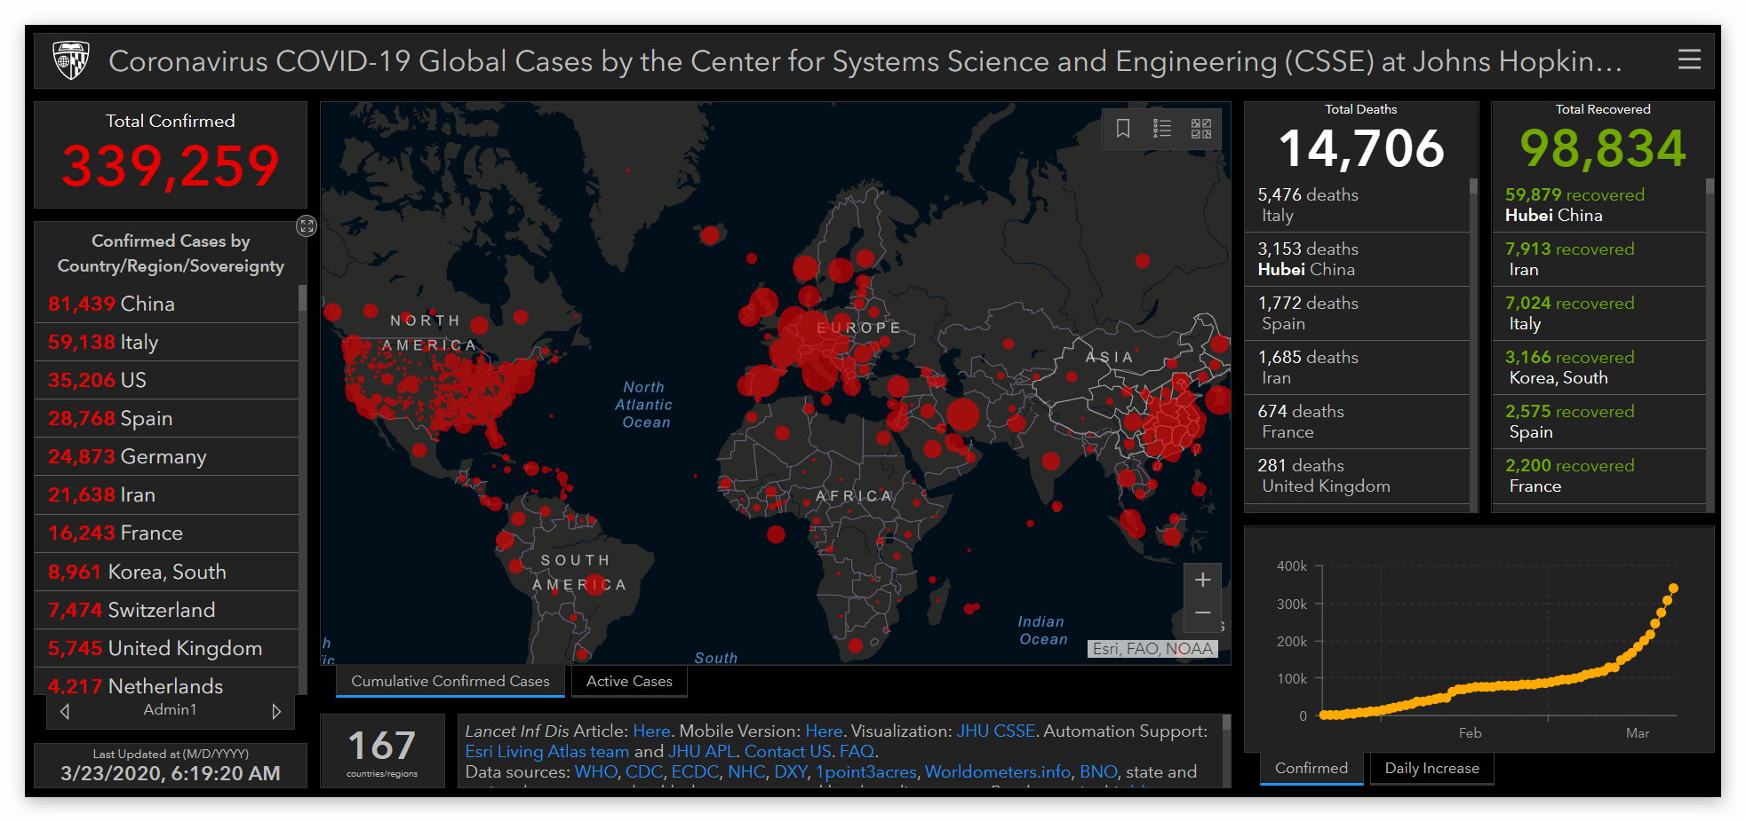Go to previous Admin level with left arrow

pos(65,711)
